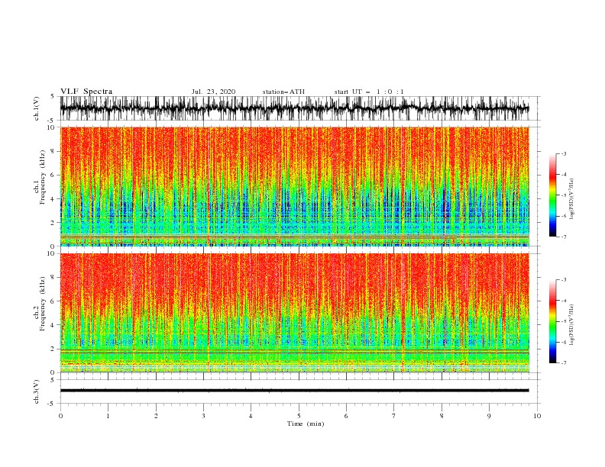
Task: Click the "2" frequency tick of ch.1 spectrogram
Action: point(53,223)
